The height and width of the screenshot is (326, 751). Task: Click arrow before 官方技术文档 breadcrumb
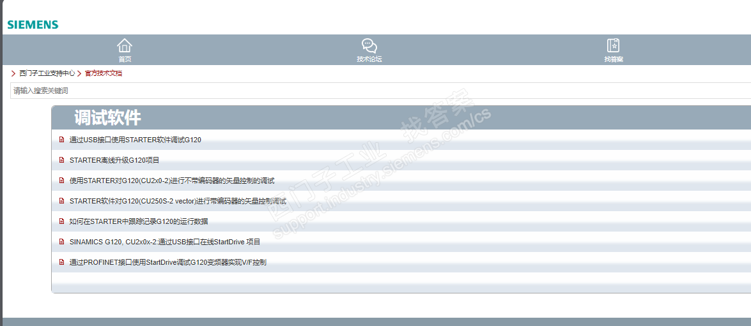click(79, 73)
